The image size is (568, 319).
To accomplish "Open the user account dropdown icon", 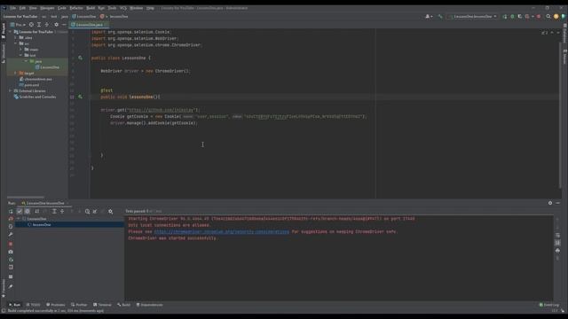I will (x=429, y=17).
